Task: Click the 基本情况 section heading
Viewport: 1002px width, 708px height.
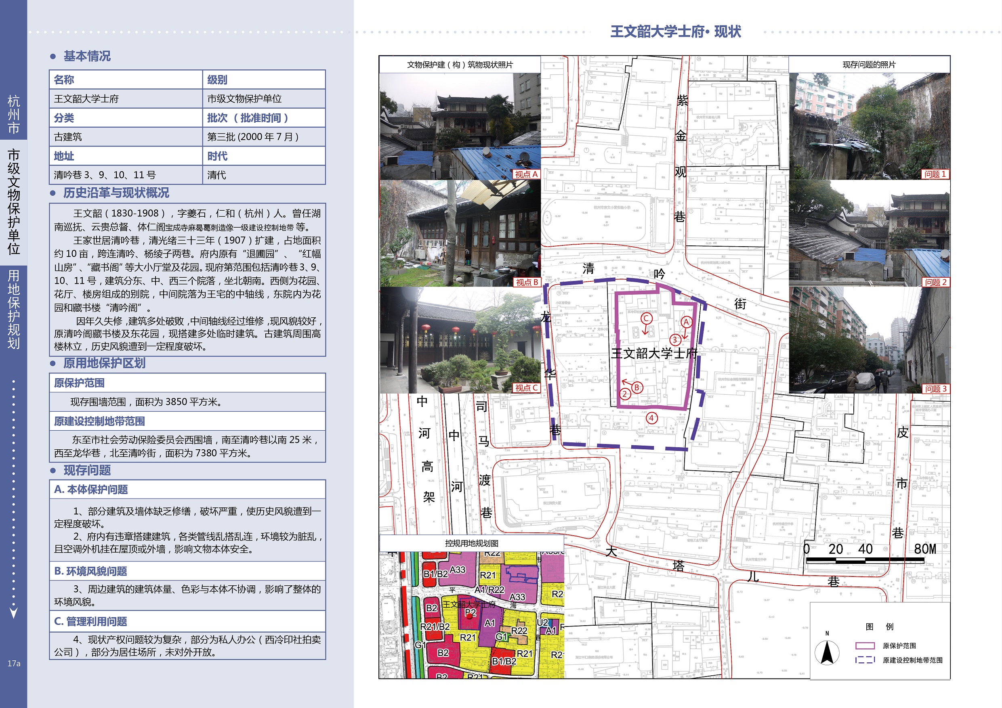Action: [87, 56]
